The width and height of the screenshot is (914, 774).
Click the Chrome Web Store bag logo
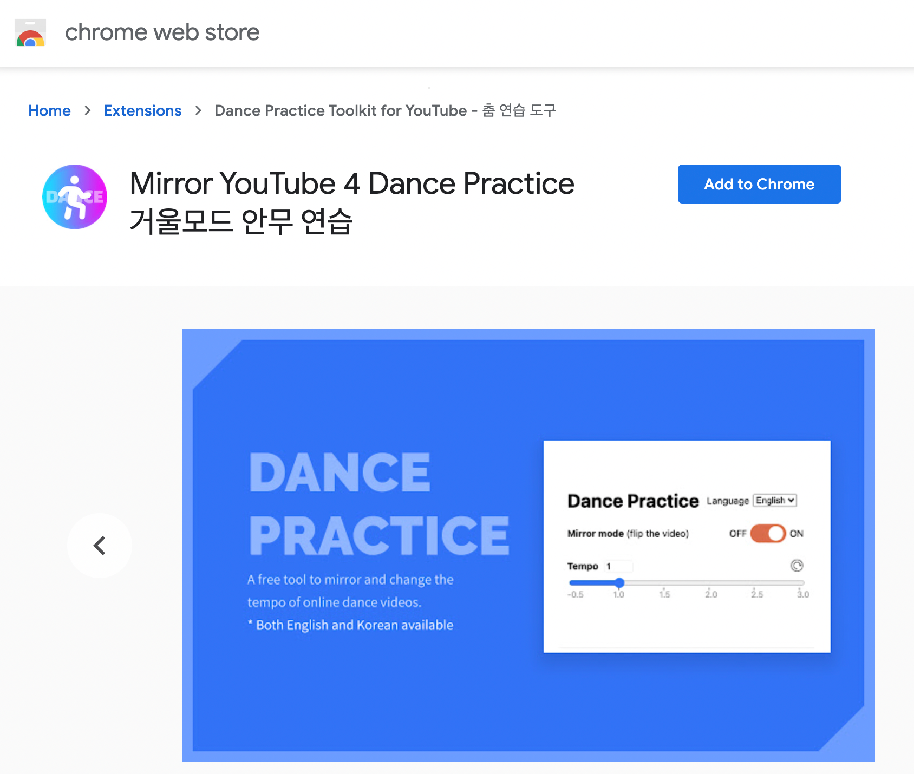point(31,34)
